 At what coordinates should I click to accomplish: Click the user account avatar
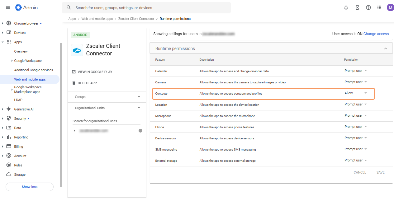tap(390, 7)
